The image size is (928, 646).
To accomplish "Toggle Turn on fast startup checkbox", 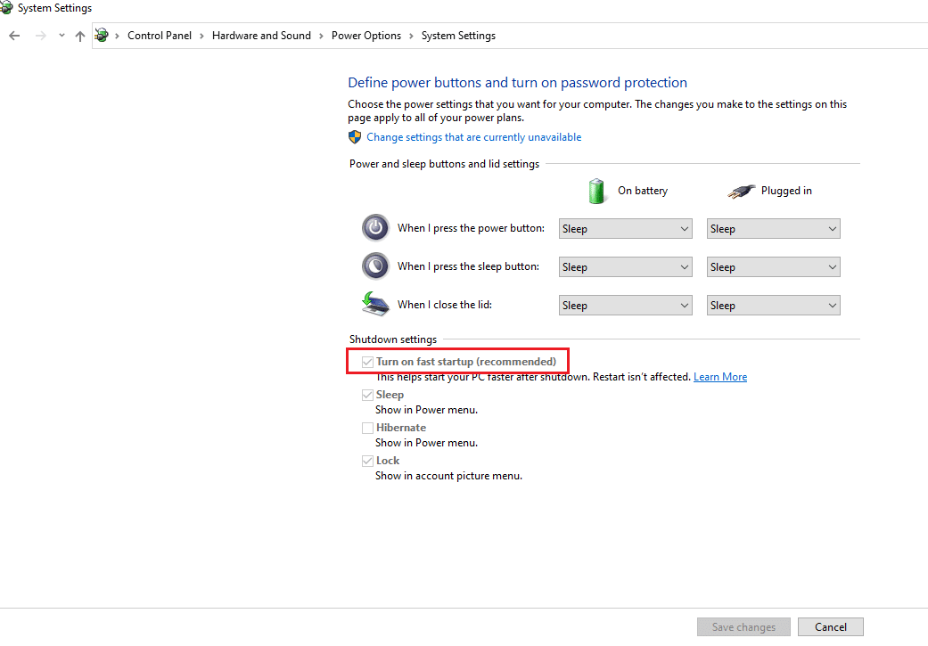I will (367, 362).
